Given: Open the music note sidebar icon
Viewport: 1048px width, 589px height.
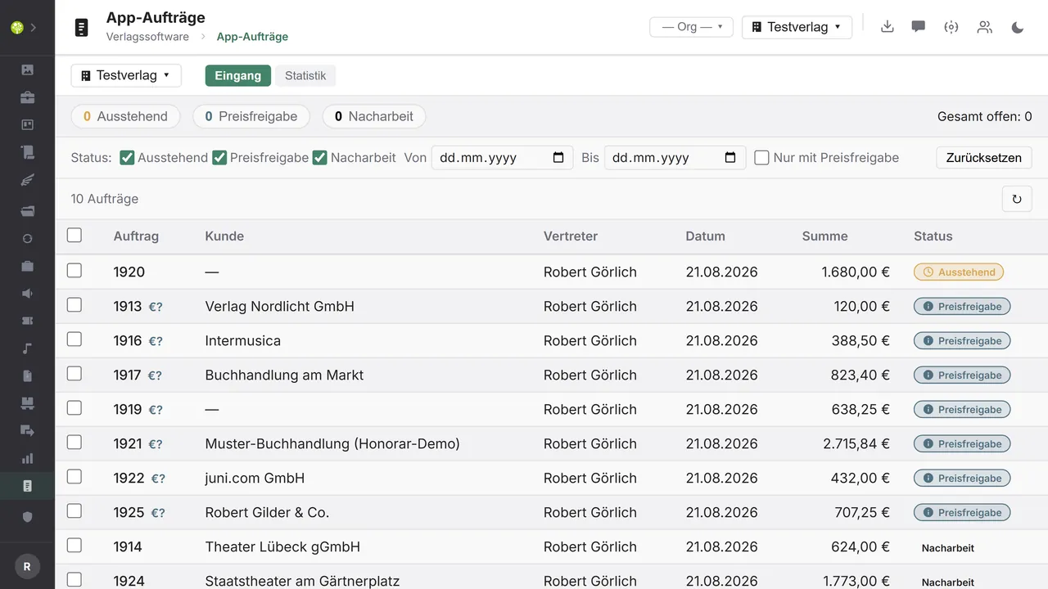Looking at the screenshot, I should pos(27,348).
